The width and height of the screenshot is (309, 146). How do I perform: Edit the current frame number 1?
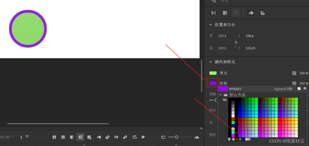[x=21, y=137]
